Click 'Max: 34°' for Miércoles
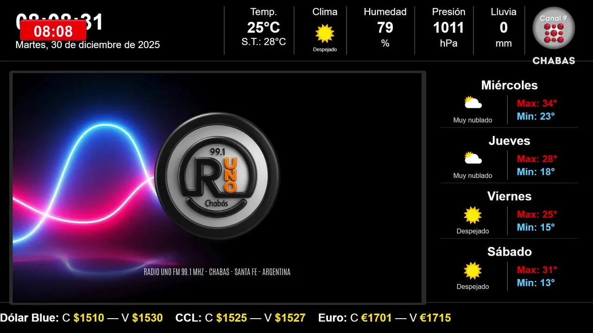The height and width of the screenshot is (333, 593). 537,103
